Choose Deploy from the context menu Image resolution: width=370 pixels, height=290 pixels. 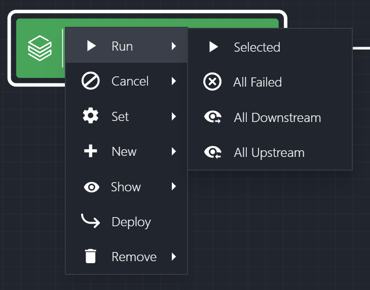pos(131,222)
